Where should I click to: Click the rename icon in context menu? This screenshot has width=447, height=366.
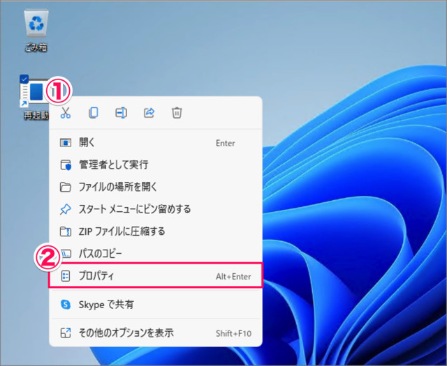pos(122,113)
